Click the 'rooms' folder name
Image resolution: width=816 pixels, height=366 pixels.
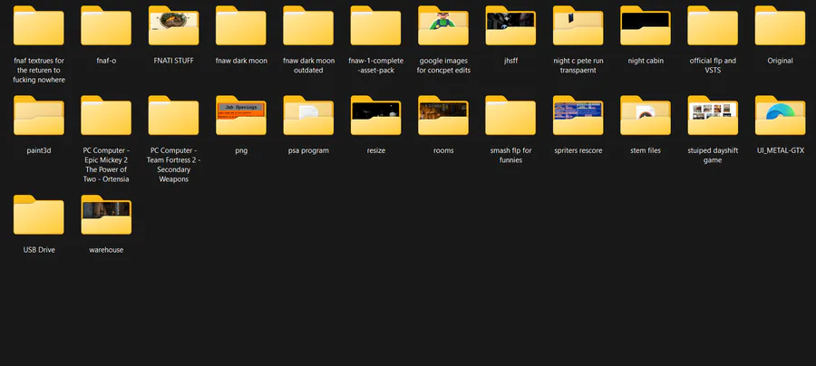(443, 150)
